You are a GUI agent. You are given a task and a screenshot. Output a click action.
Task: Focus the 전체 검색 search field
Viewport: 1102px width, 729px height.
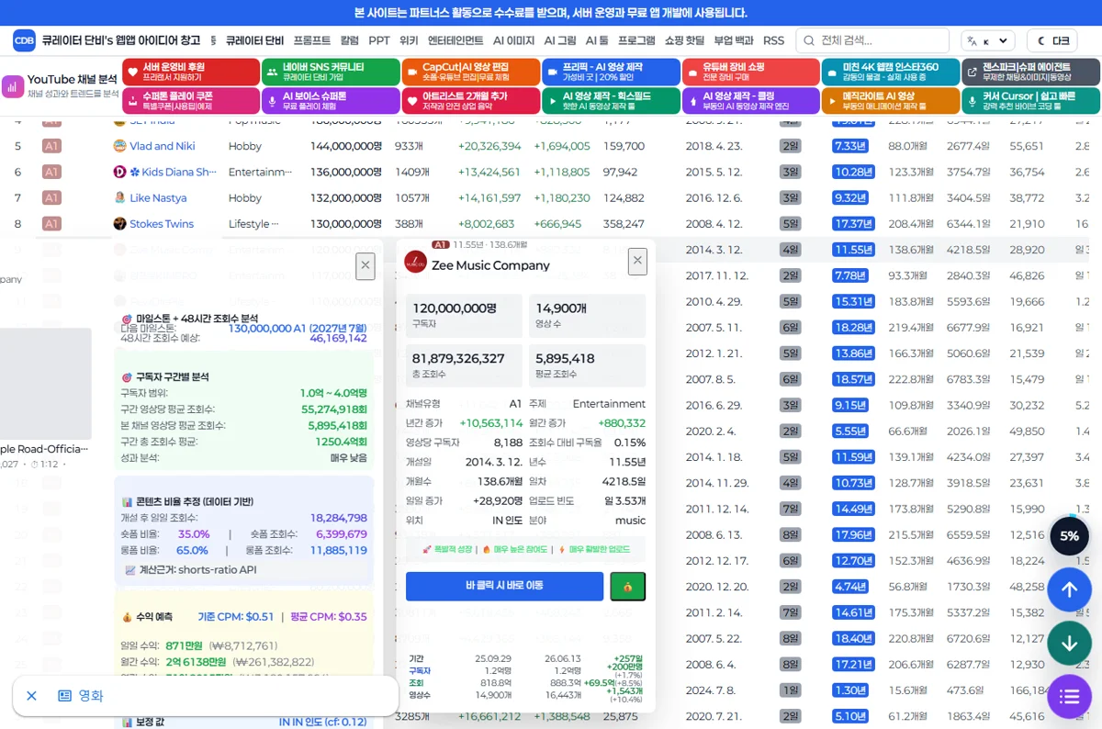(x=872, y=40)
